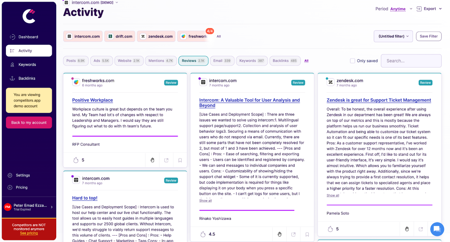
Task: Click the Competitors app logo in sidebar
Action: [x=29, y=16]
